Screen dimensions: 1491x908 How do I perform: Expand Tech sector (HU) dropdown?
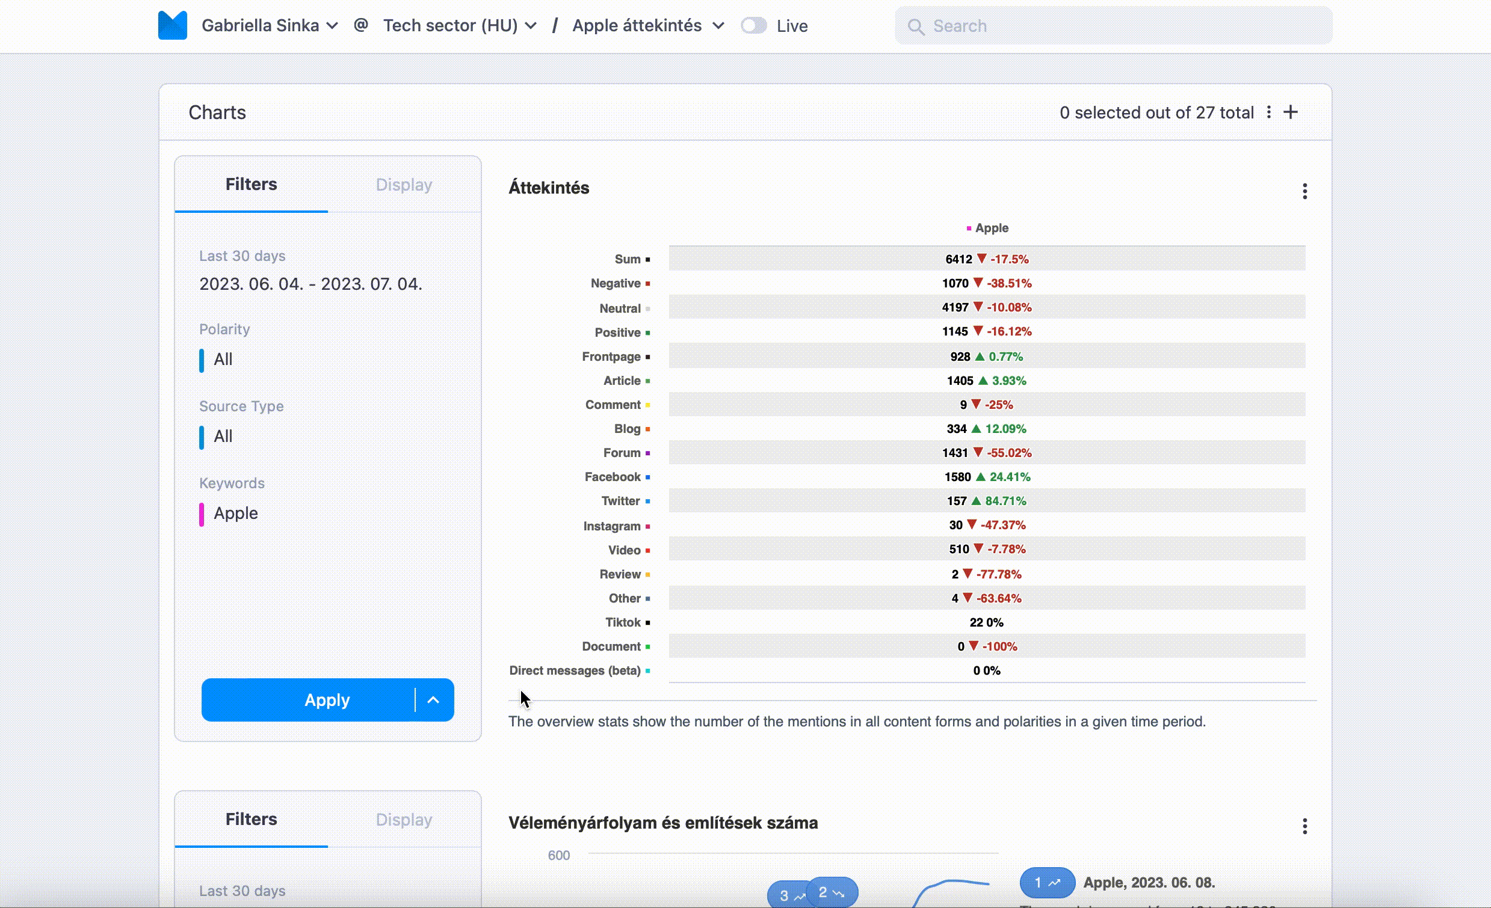(x=460, y=25)
